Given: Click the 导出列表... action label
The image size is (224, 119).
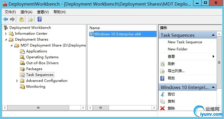Looking at the screenshot, I should click(x=176, y=71).
